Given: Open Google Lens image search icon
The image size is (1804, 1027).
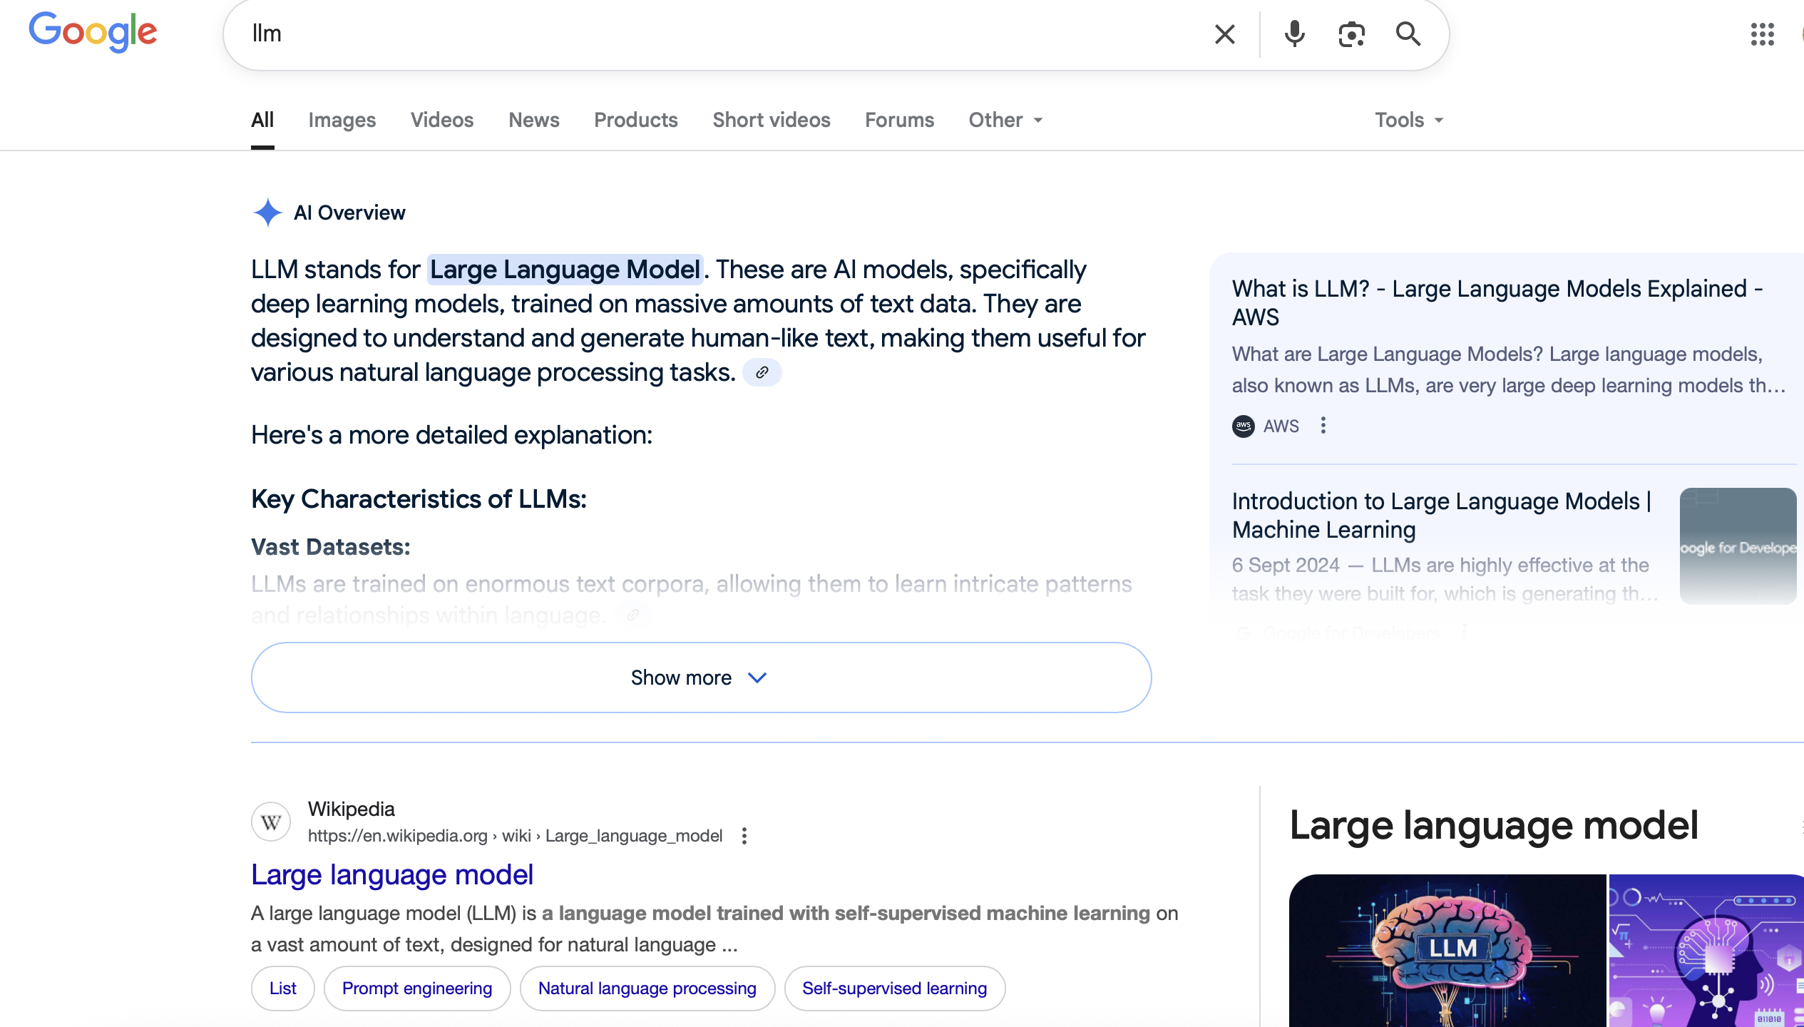Looking at the screenshot, I should (1351, 34).
